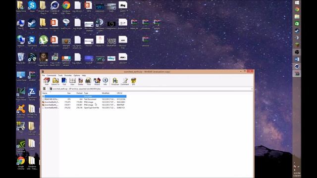Image resolution: width=317 pixels, height=178 pixels.
Task: Select the TeamViewer desktop shortcut
Action: (x=32, y=42)
